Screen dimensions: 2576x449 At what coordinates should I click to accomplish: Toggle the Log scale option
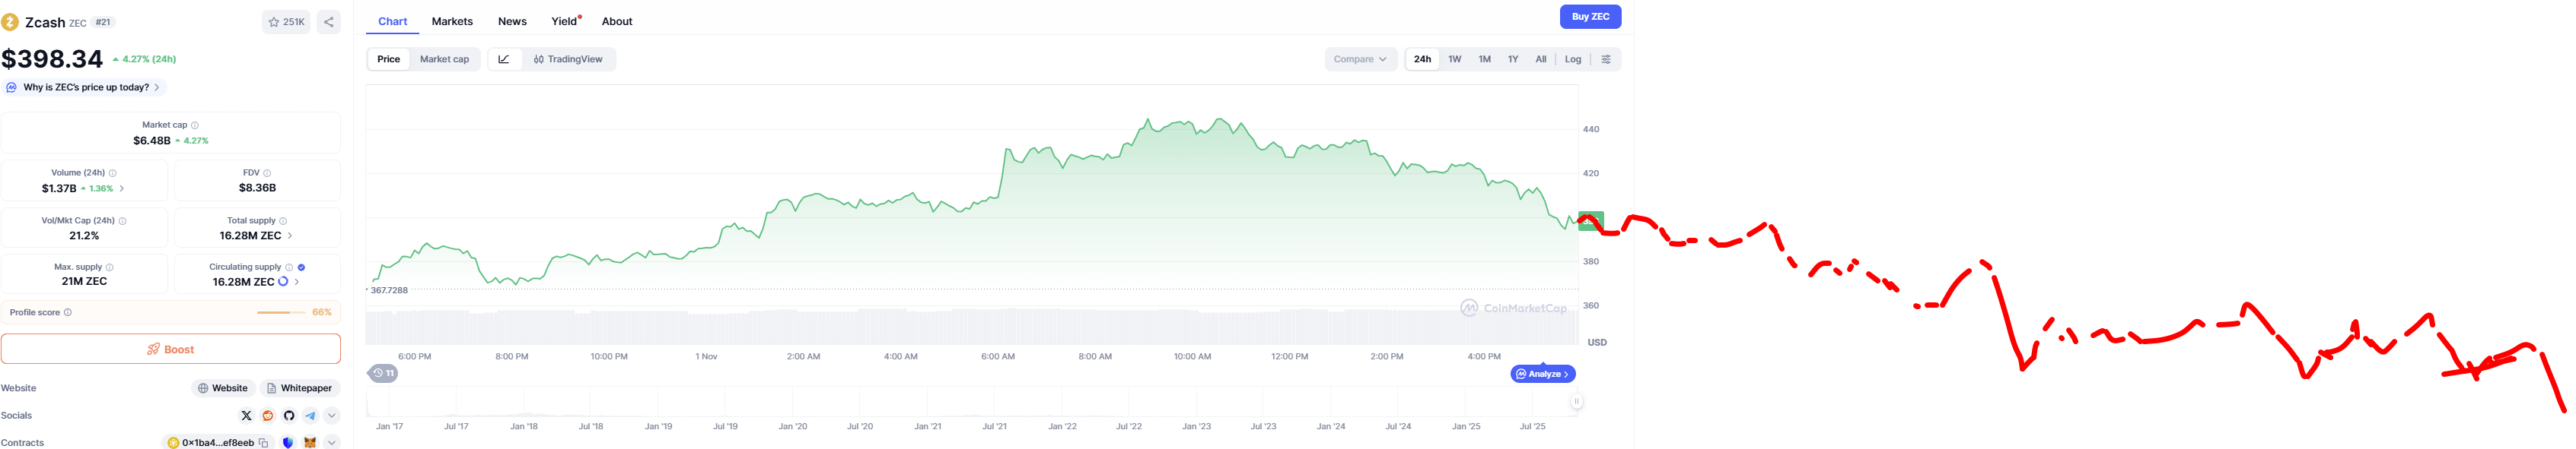click(x=1573, y=60)
